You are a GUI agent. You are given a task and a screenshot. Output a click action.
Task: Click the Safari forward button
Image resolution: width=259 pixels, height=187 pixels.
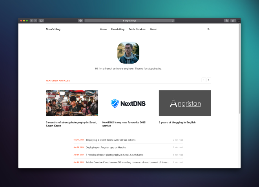click(x=35, y=20)
